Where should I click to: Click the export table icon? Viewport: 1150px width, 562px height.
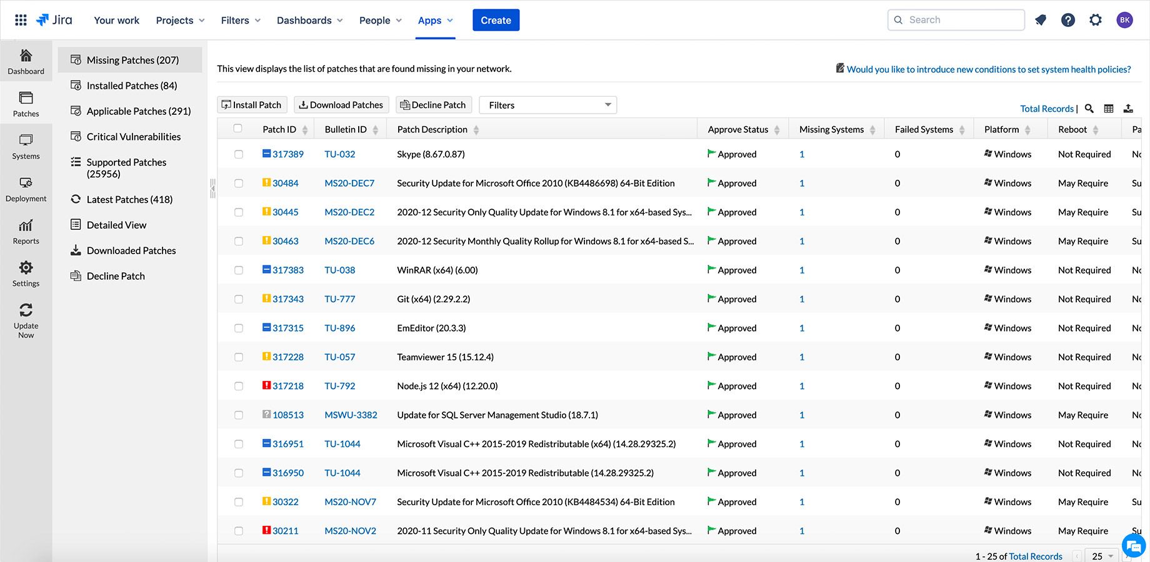pyautogui.click(x=1128, y=109)
